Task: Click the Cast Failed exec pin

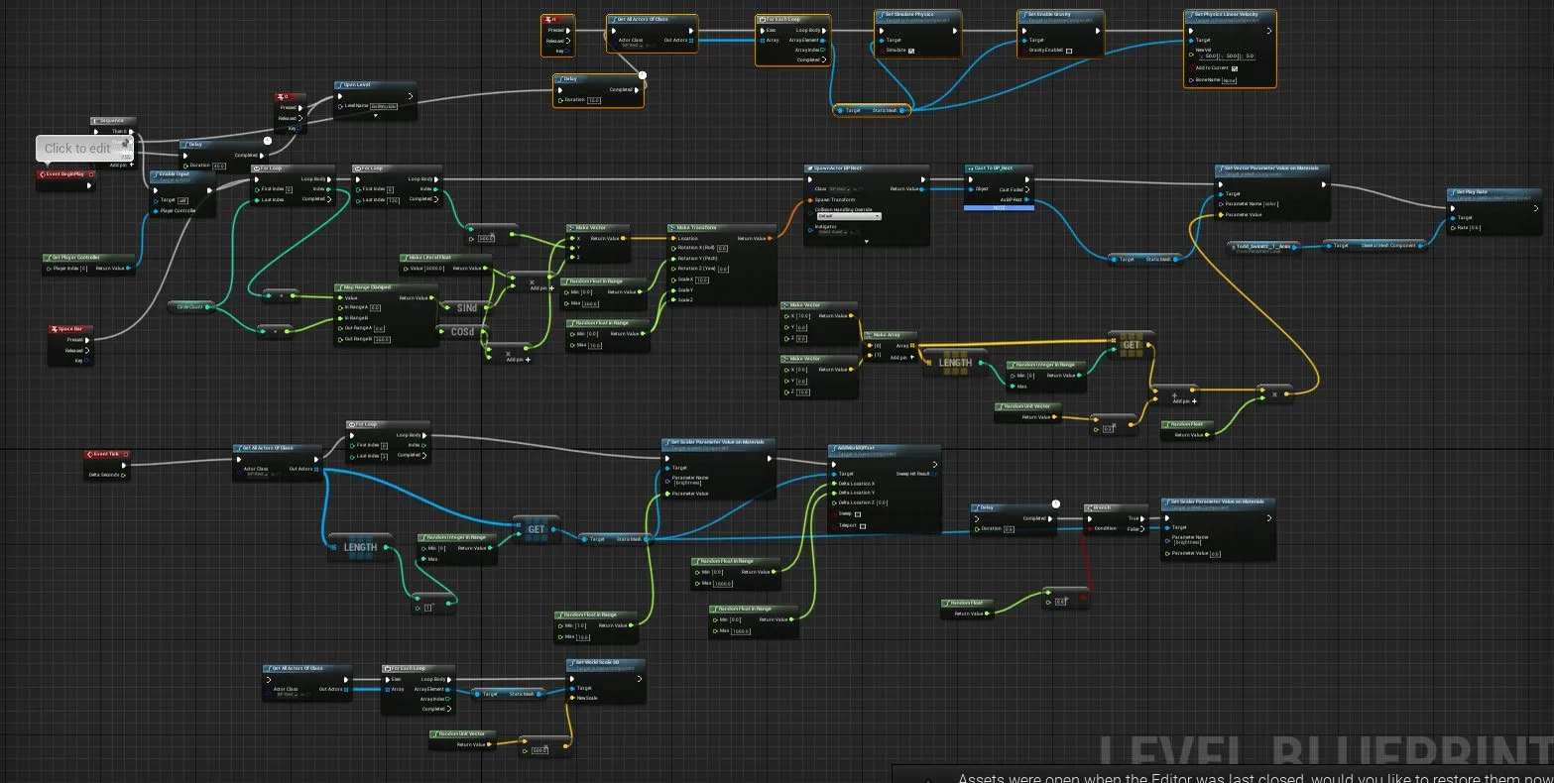Action: 1026,189
